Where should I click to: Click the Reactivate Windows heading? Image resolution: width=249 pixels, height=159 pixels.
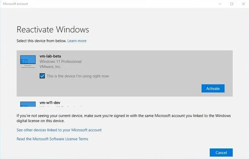tap(53, 29)
